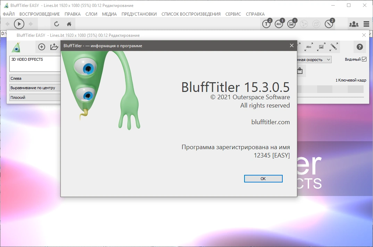The height and width of the screenshot is (247, 373).
Task: Open the Плоский dropdown
Action: click(35, 97)
